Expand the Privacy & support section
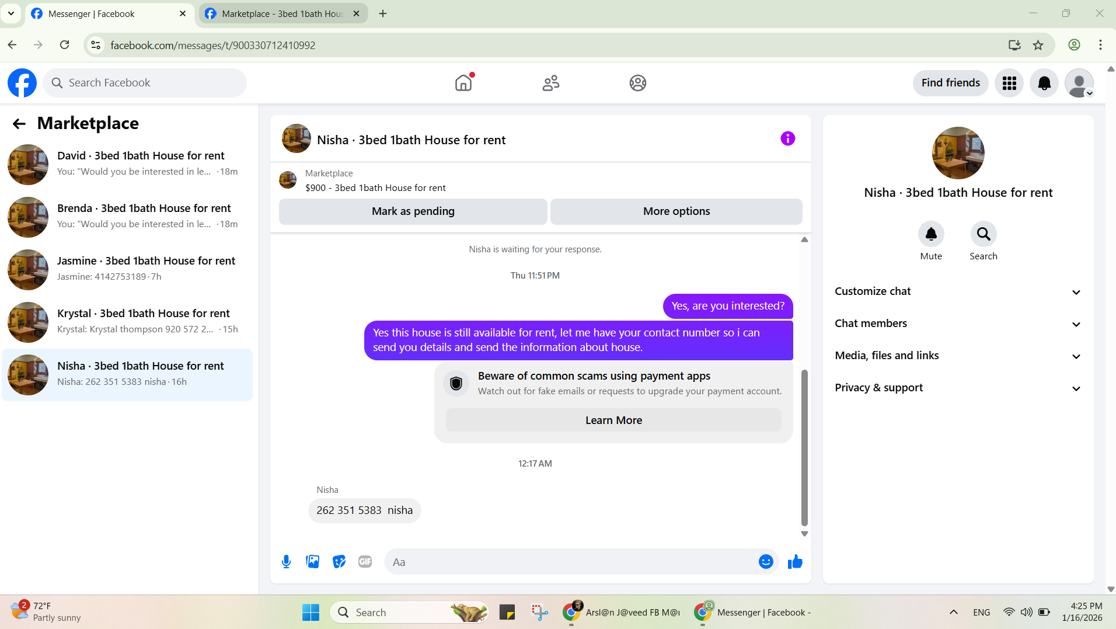The image size is (1116, 629). point(958,388)
